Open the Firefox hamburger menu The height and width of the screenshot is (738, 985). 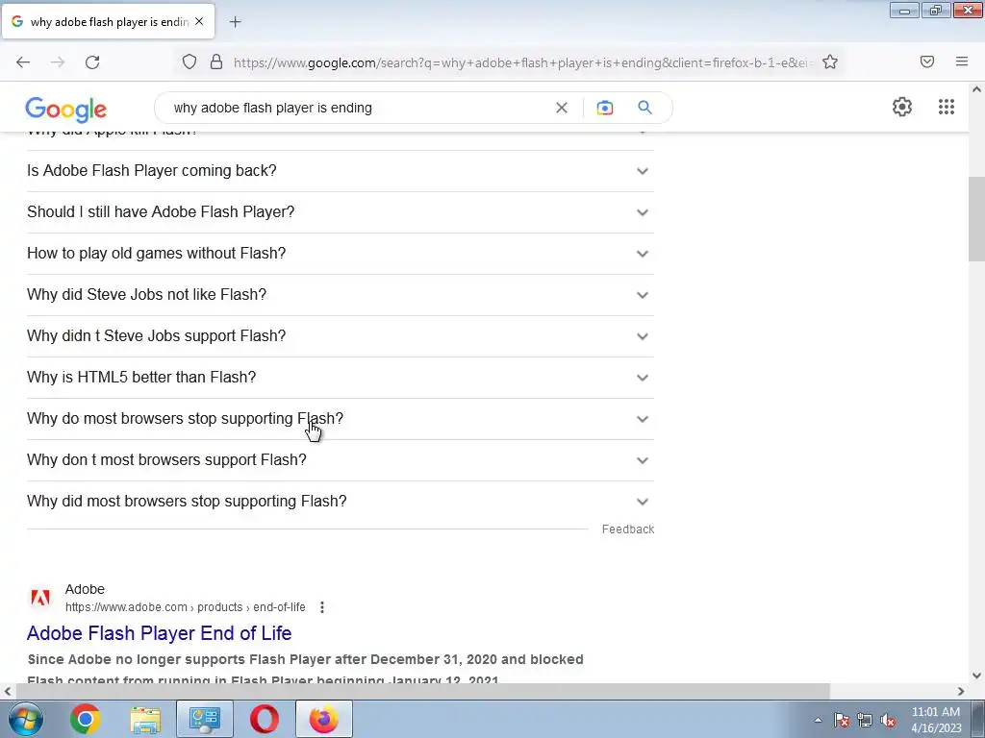point(962,61)
